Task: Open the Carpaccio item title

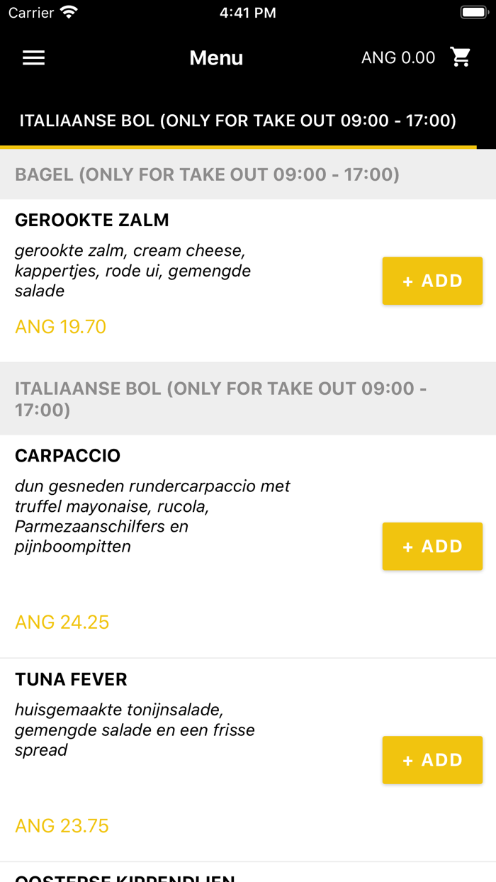Action: pos(68,456)
